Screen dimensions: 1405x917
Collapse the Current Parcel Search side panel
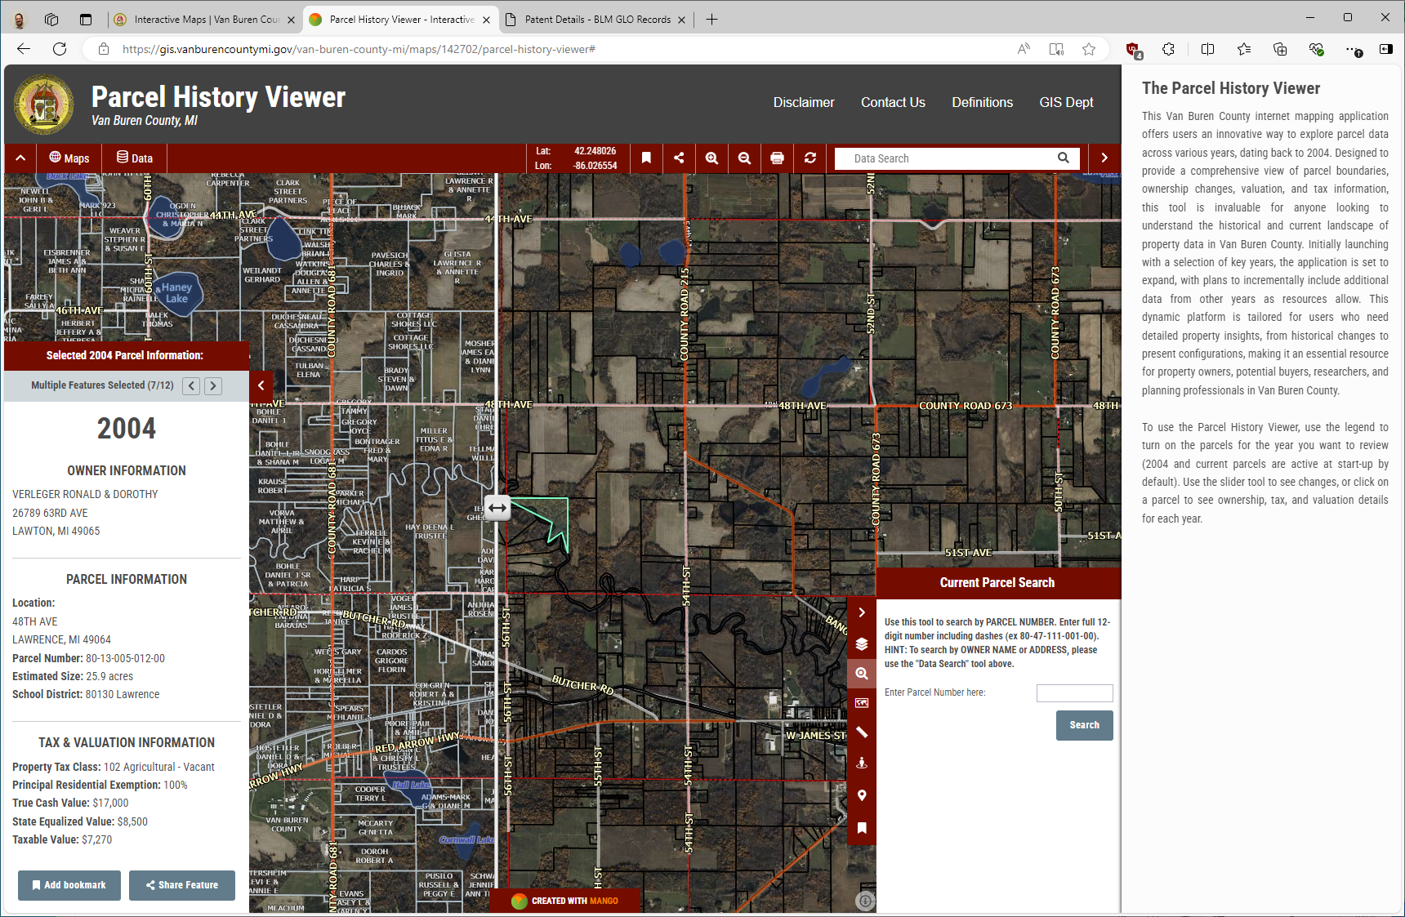tap(862, 612)
